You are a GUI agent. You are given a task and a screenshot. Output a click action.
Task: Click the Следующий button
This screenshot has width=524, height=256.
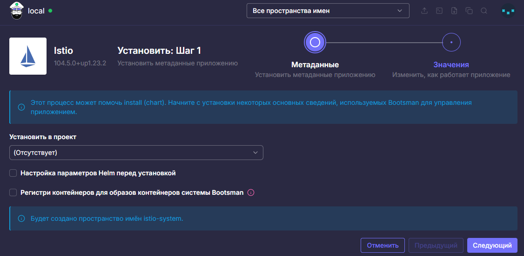tap(492, 246)
